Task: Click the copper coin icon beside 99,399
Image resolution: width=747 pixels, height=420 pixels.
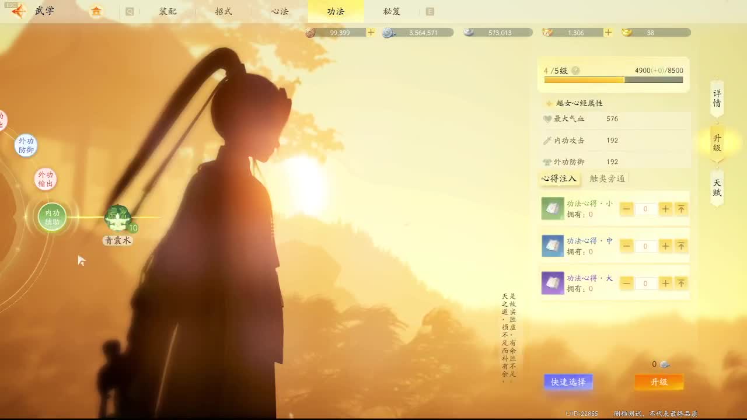Action: point(310,33)
